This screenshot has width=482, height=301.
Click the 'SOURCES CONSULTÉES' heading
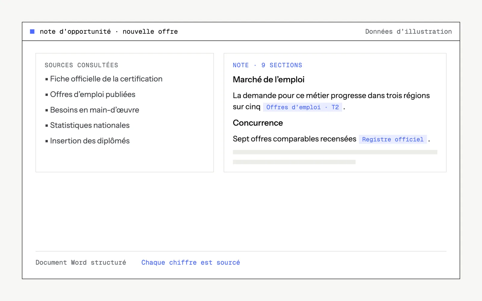tap(81, 65)
